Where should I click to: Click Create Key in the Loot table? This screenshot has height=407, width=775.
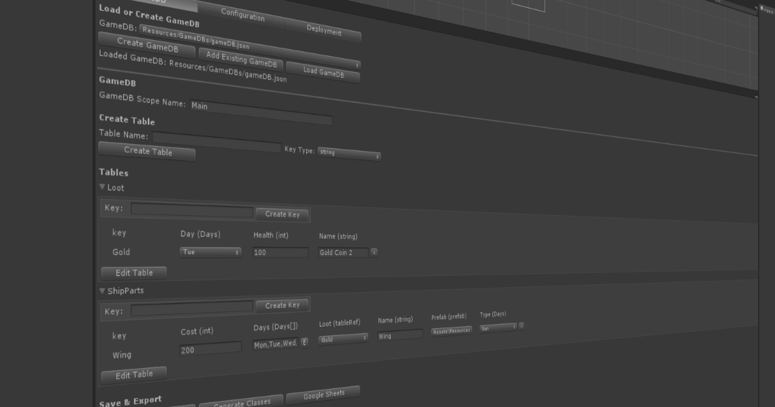282,214
